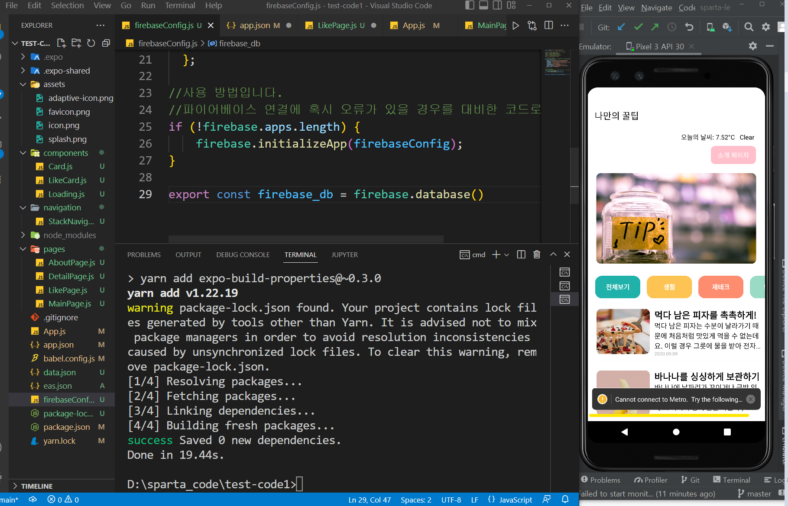
Task: Tap emulator back navigation button
Action: coord(625,432)
